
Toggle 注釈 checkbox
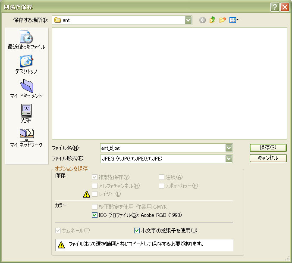pyautogui.click(x=161, y=177)
